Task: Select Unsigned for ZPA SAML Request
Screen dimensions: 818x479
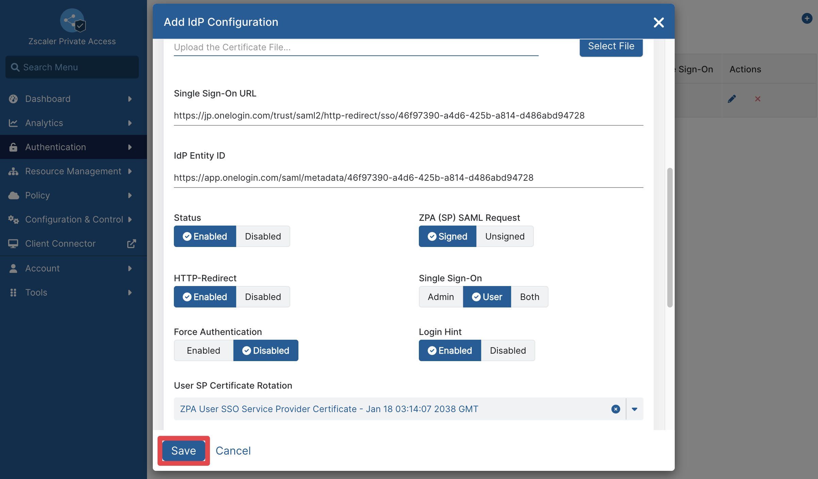Action: pos(505,236)
